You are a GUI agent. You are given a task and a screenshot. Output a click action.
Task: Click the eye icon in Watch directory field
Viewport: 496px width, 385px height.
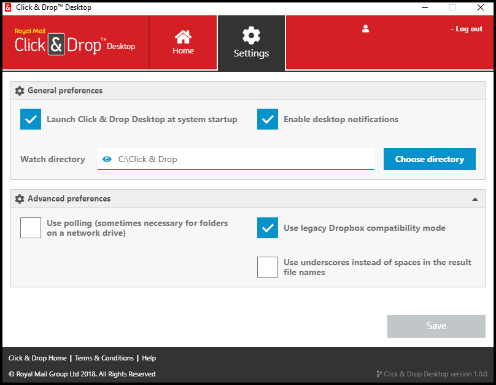[x=107, y=159]
